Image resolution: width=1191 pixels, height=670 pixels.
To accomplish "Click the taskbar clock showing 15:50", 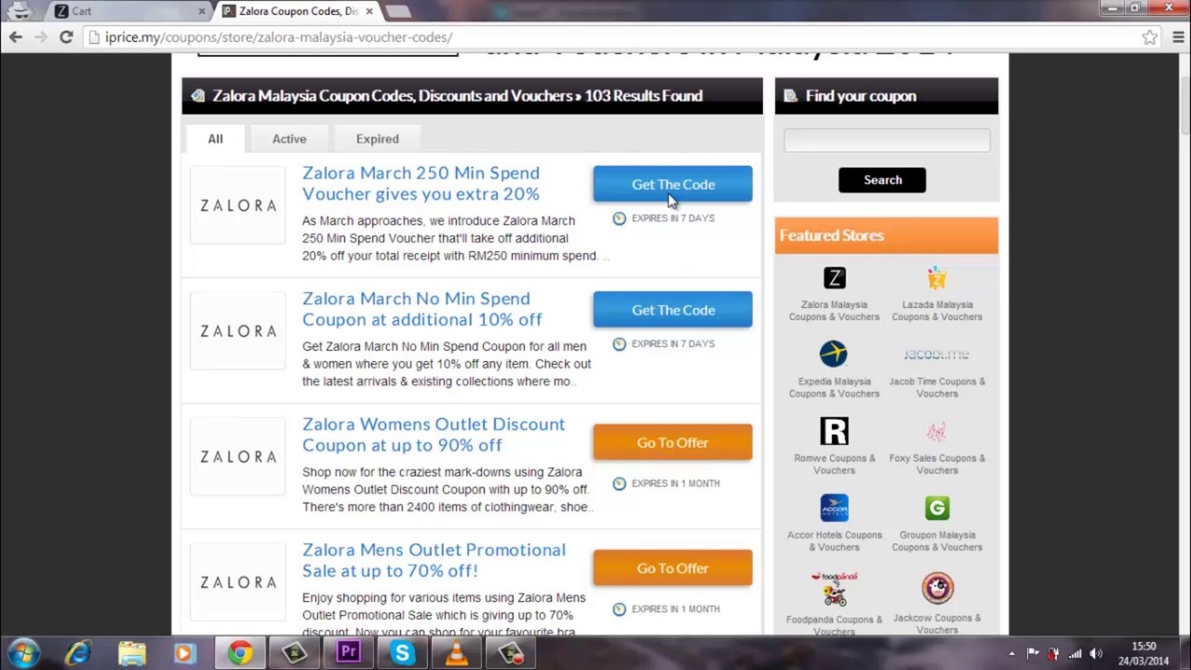I will coord(1144,653).
